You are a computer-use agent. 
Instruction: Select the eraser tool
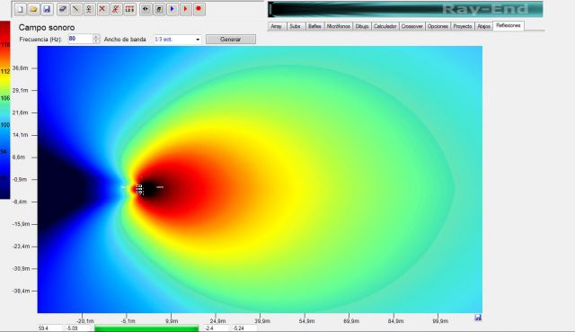coord(63,9)
